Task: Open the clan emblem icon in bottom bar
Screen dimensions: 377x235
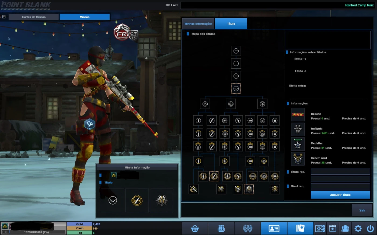Action: (x=247, y=229)
